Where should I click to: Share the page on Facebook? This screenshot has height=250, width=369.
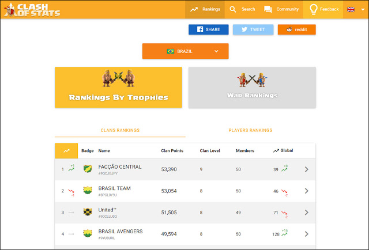[x=209, y=29]
